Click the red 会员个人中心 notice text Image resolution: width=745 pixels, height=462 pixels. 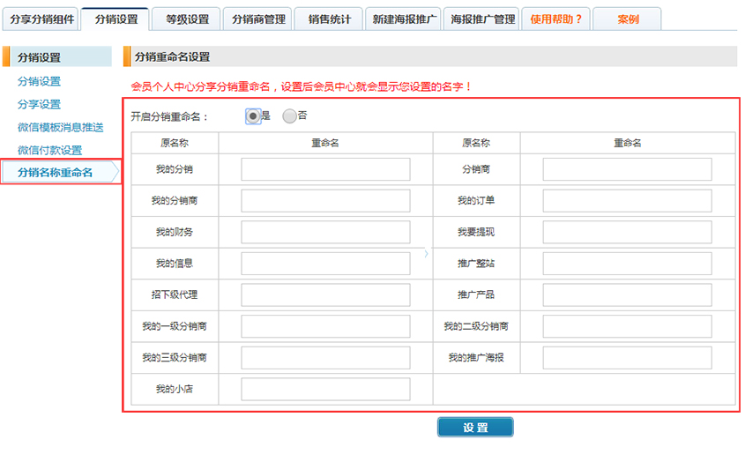coord(302,86)
